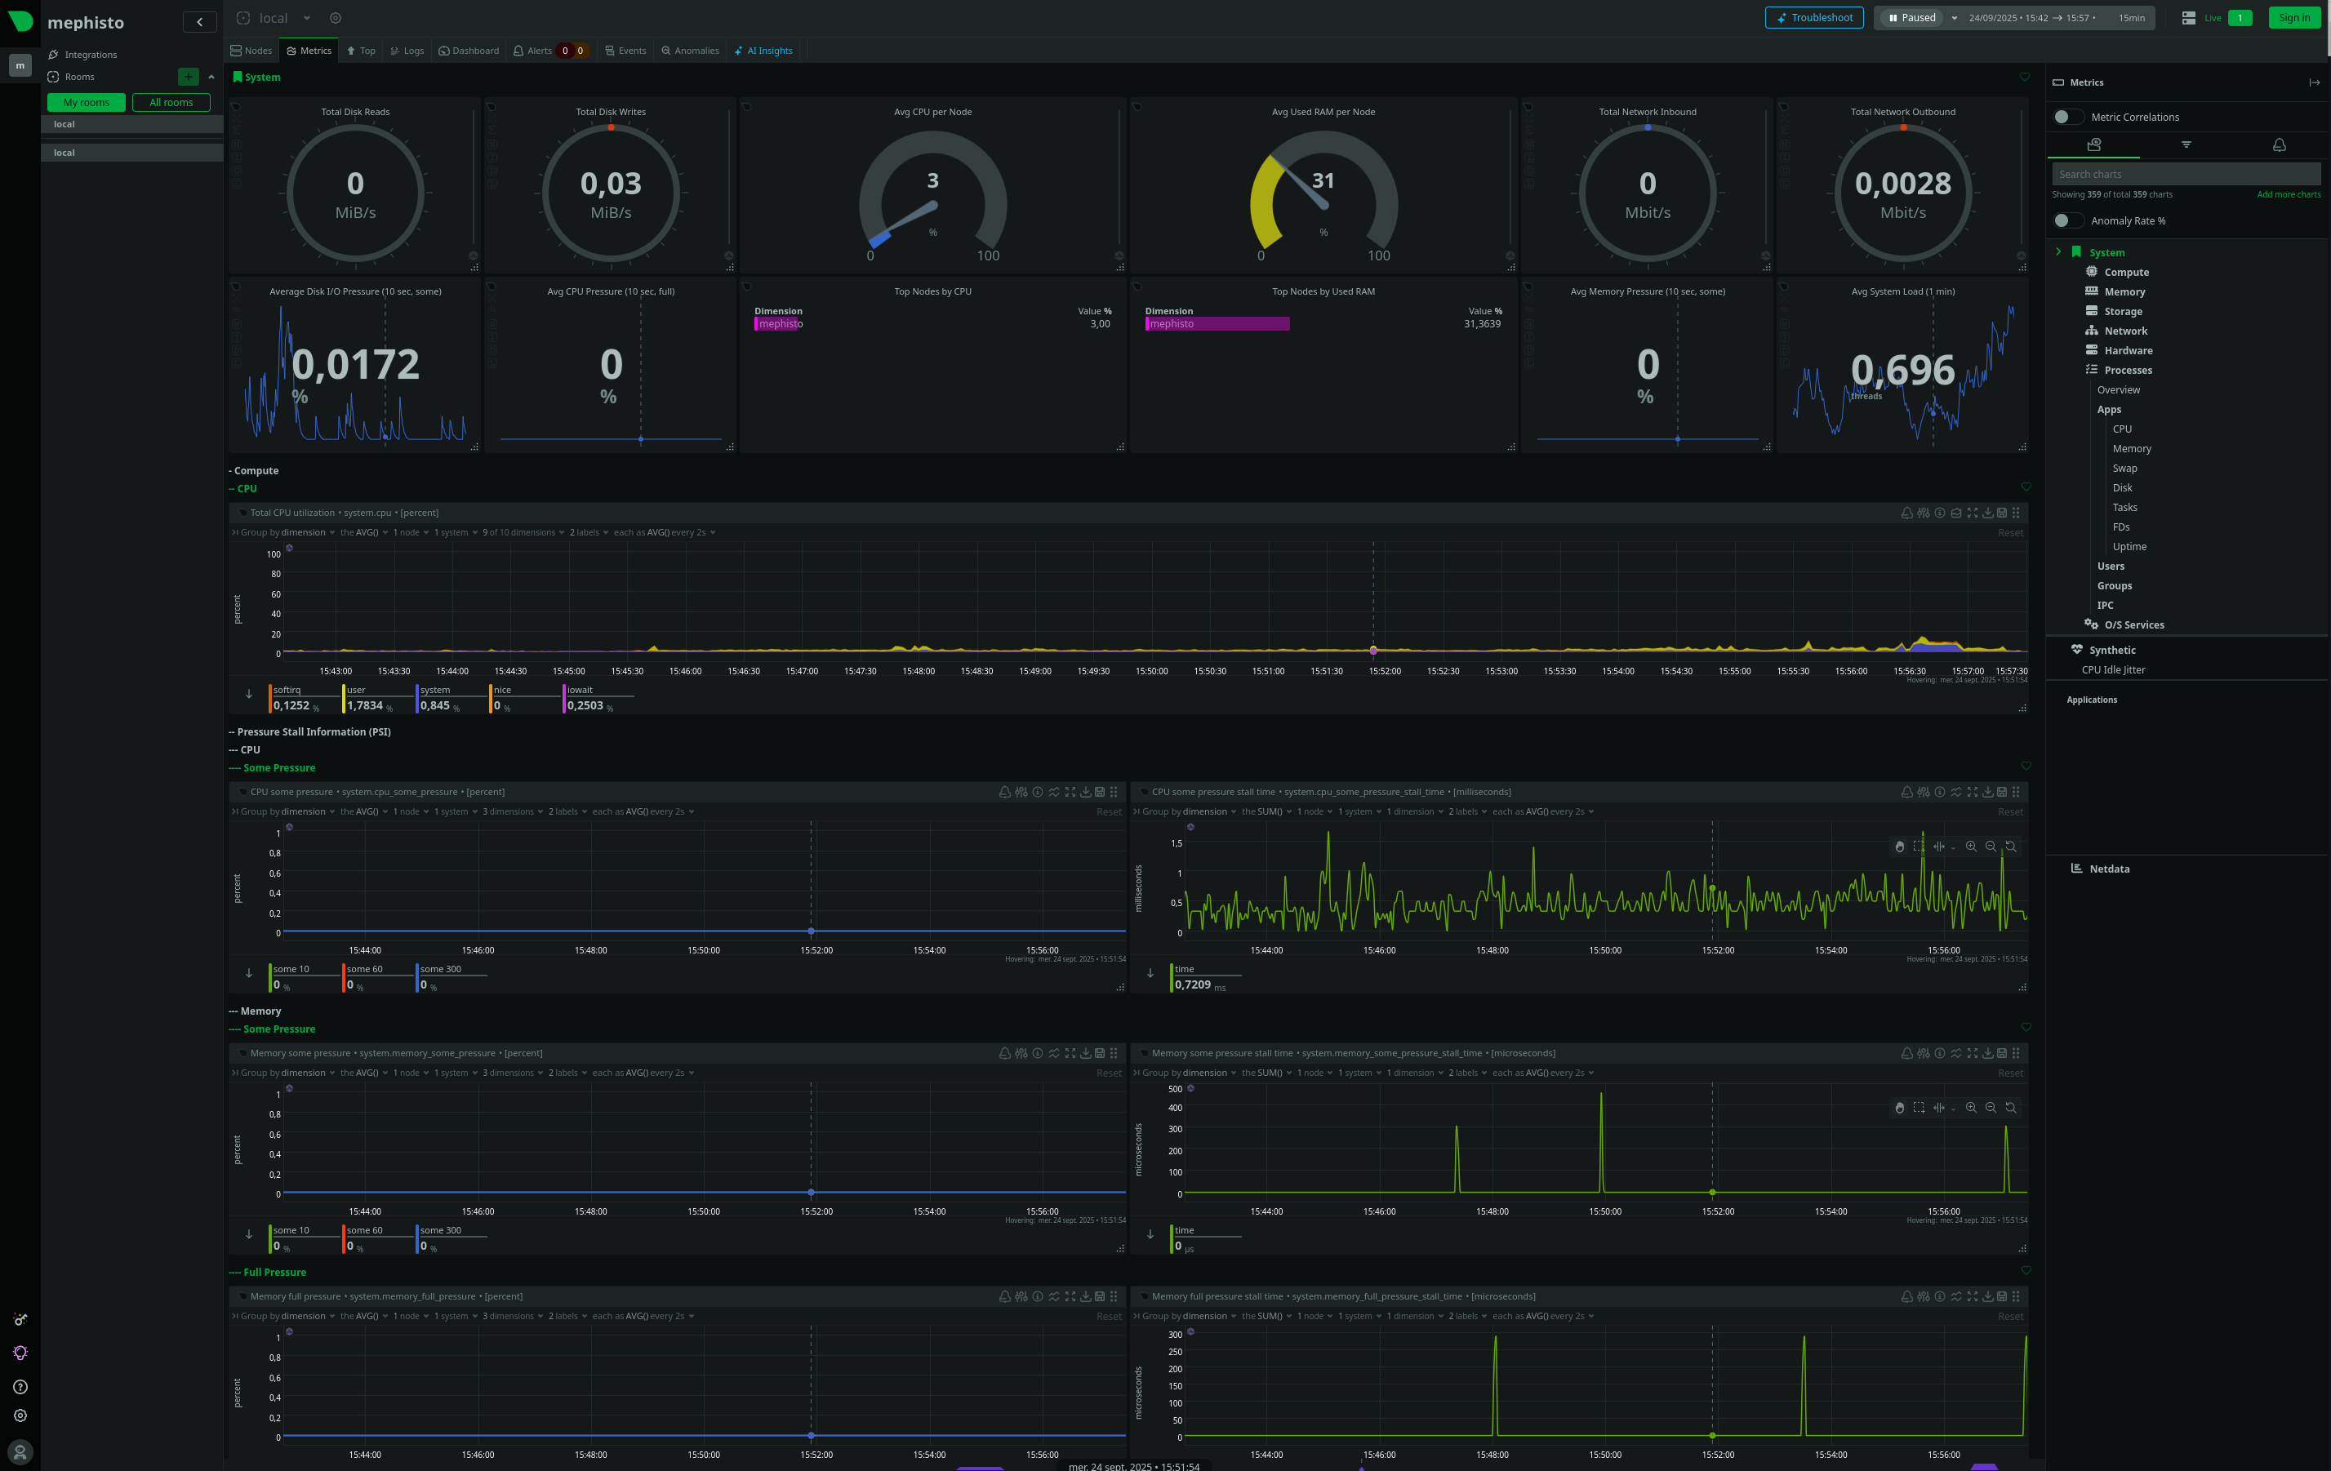Open the alerts bell tab in Metrics panel

[2279, 145]
